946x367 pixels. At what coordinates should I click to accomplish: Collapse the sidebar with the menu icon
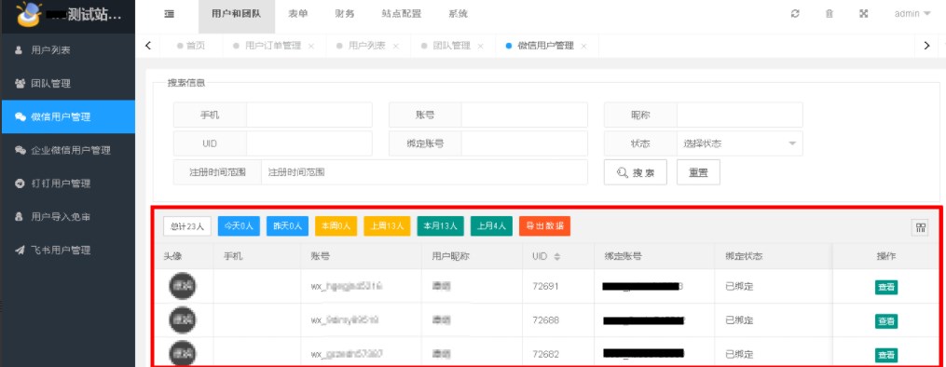pos(169,14)
